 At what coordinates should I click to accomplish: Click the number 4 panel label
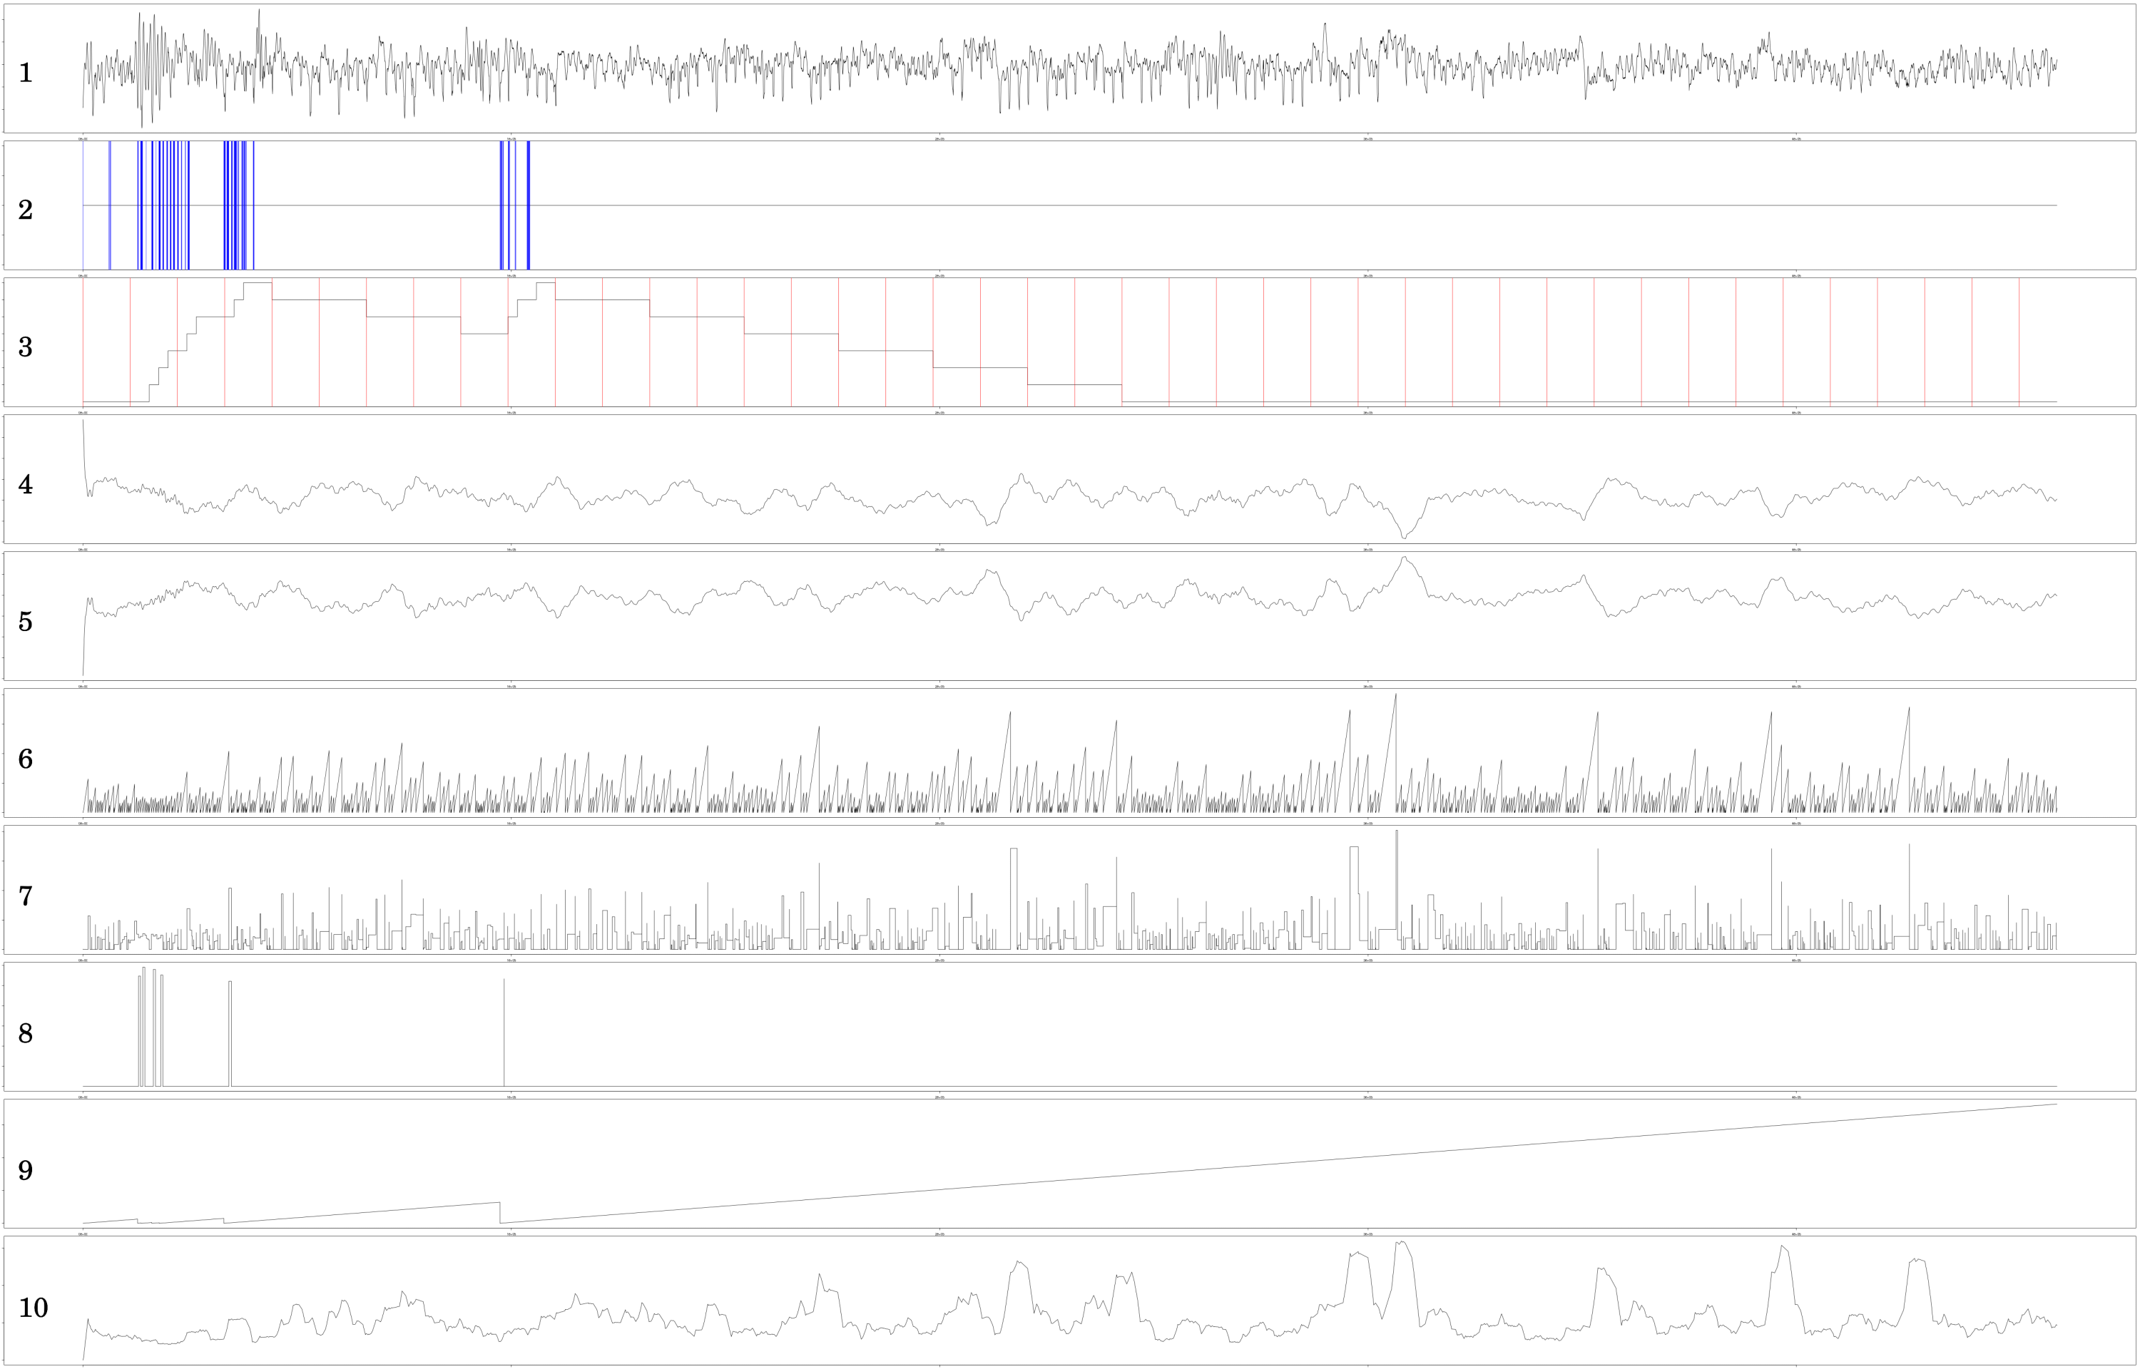click(25, 484)
